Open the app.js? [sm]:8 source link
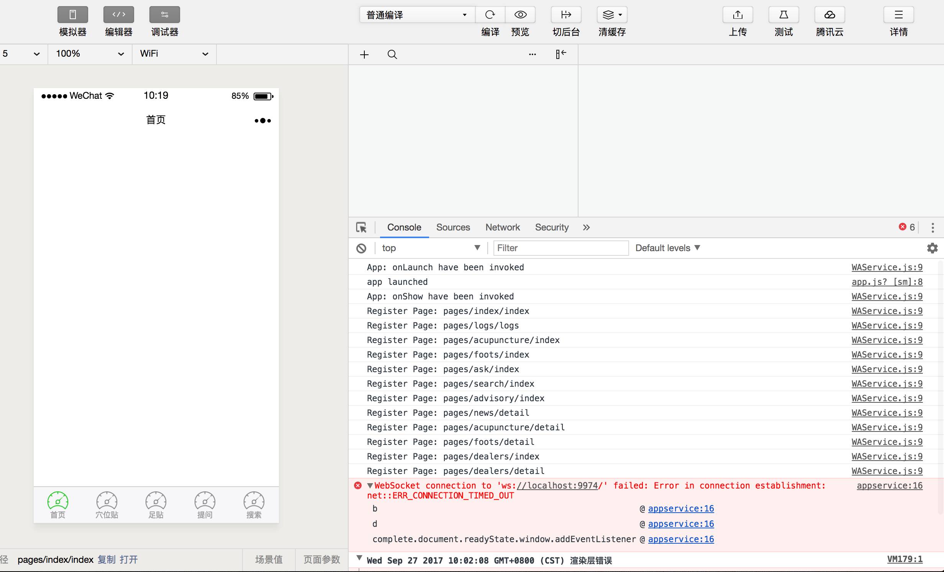Viewport: 944px width, 572px height. (x=887, y=282)
